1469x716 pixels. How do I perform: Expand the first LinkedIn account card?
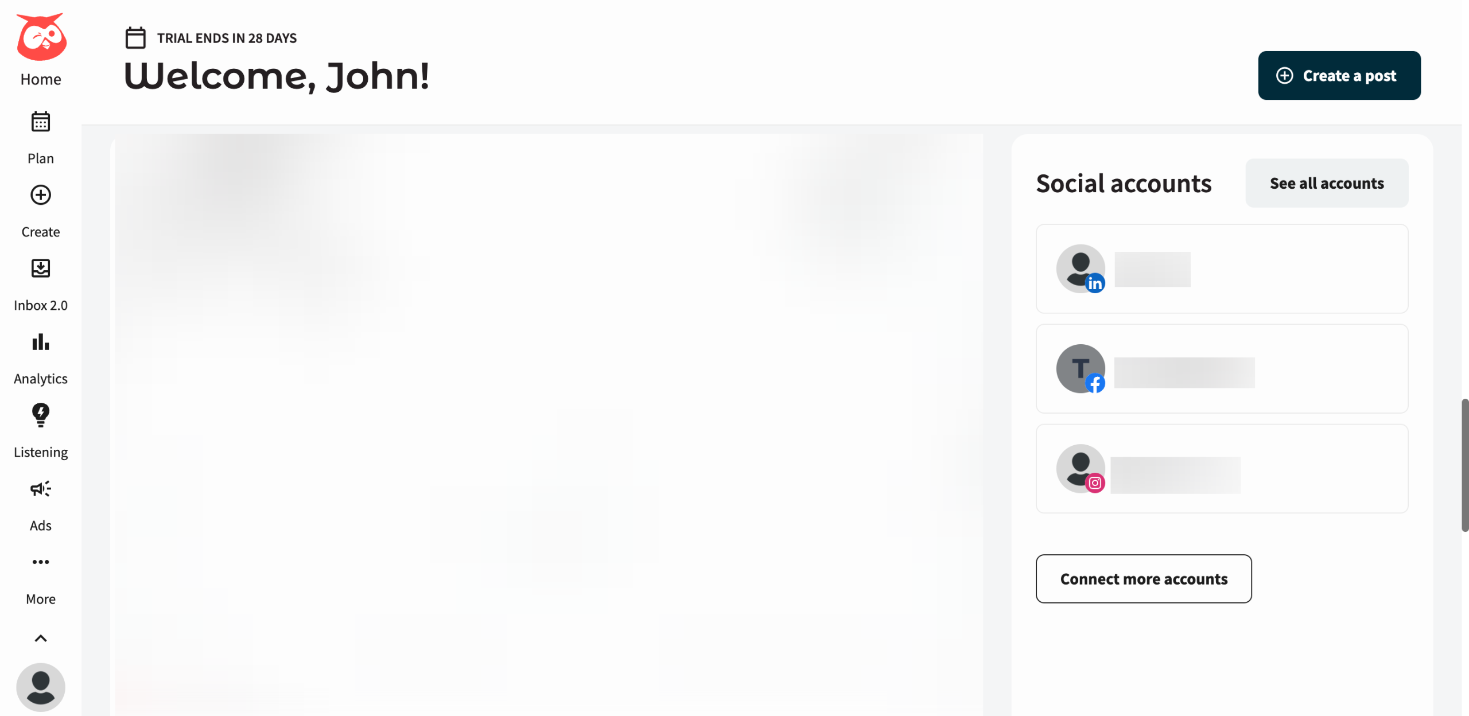(x=1222, y=269)
